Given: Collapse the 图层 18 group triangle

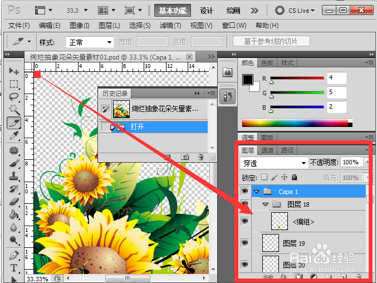Looking at the screenshot, I should 265,204.
